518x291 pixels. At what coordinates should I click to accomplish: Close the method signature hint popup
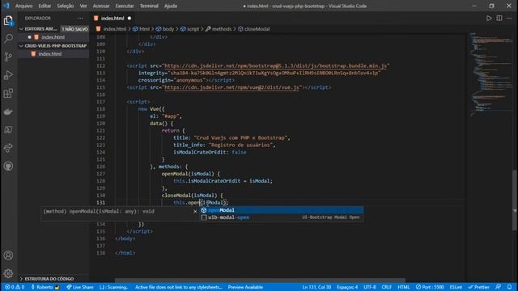click(x=195, y=211)
